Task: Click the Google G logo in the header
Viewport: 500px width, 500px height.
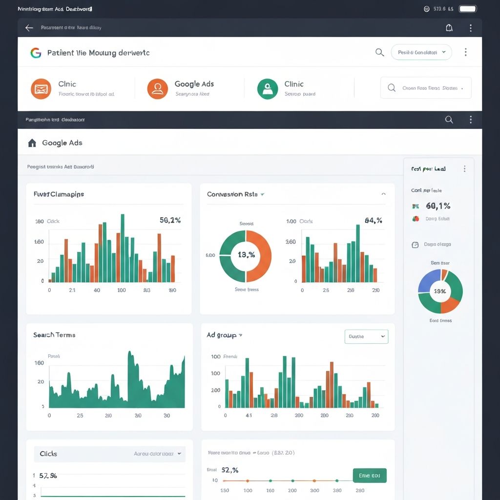Action: click(36, 53)
